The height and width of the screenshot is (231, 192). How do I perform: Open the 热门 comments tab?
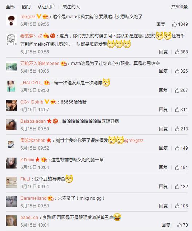pyautogui.click(x=26, y=7)
